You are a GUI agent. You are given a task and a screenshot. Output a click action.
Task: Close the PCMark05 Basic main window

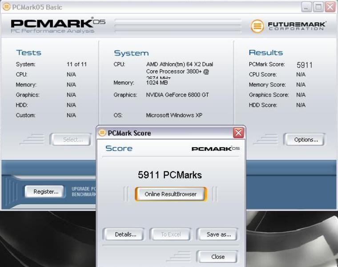330,7
